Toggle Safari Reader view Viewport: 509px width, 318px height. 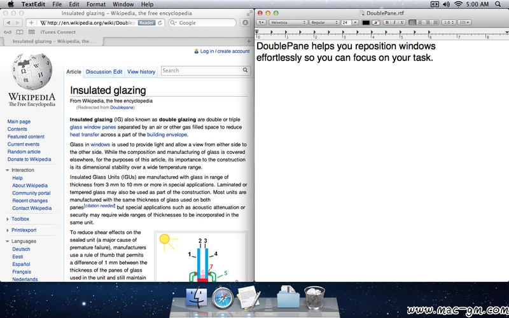point(146,23)
